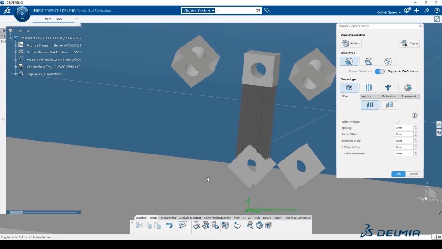The width and height of the screenshot is (442, 249).
Task: Toggle Zones Definition / Supports Definition switch
Action: [380, 71]
